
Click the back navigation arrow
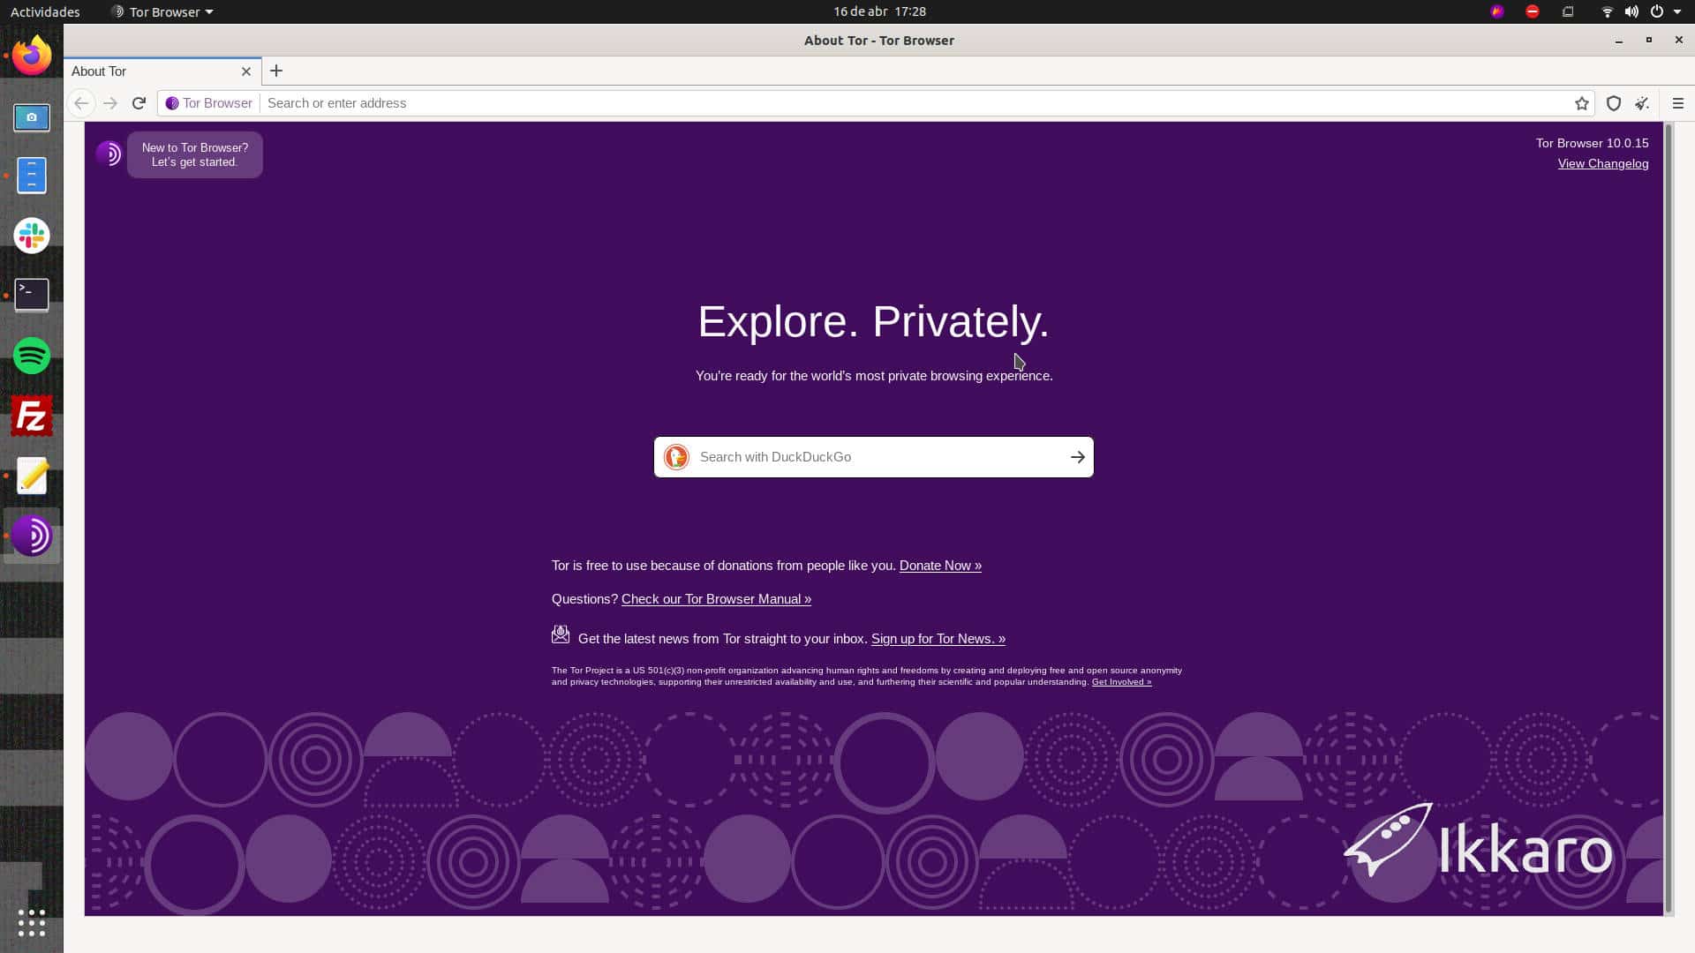(x=81, y=103)
